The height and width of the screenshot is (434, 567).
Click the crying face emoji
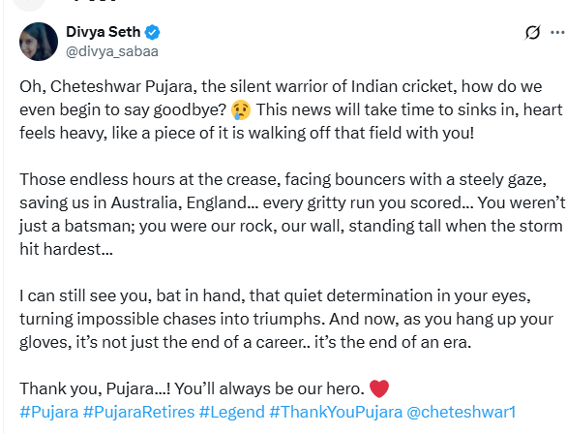coord(241,109)
